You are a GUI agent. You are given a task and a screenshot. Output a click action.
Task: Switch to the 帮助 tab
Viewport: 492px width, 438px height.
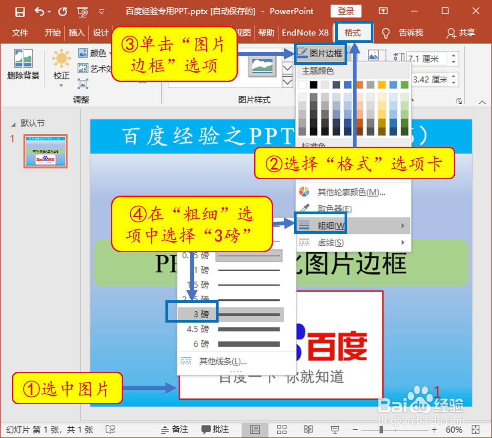266,32
